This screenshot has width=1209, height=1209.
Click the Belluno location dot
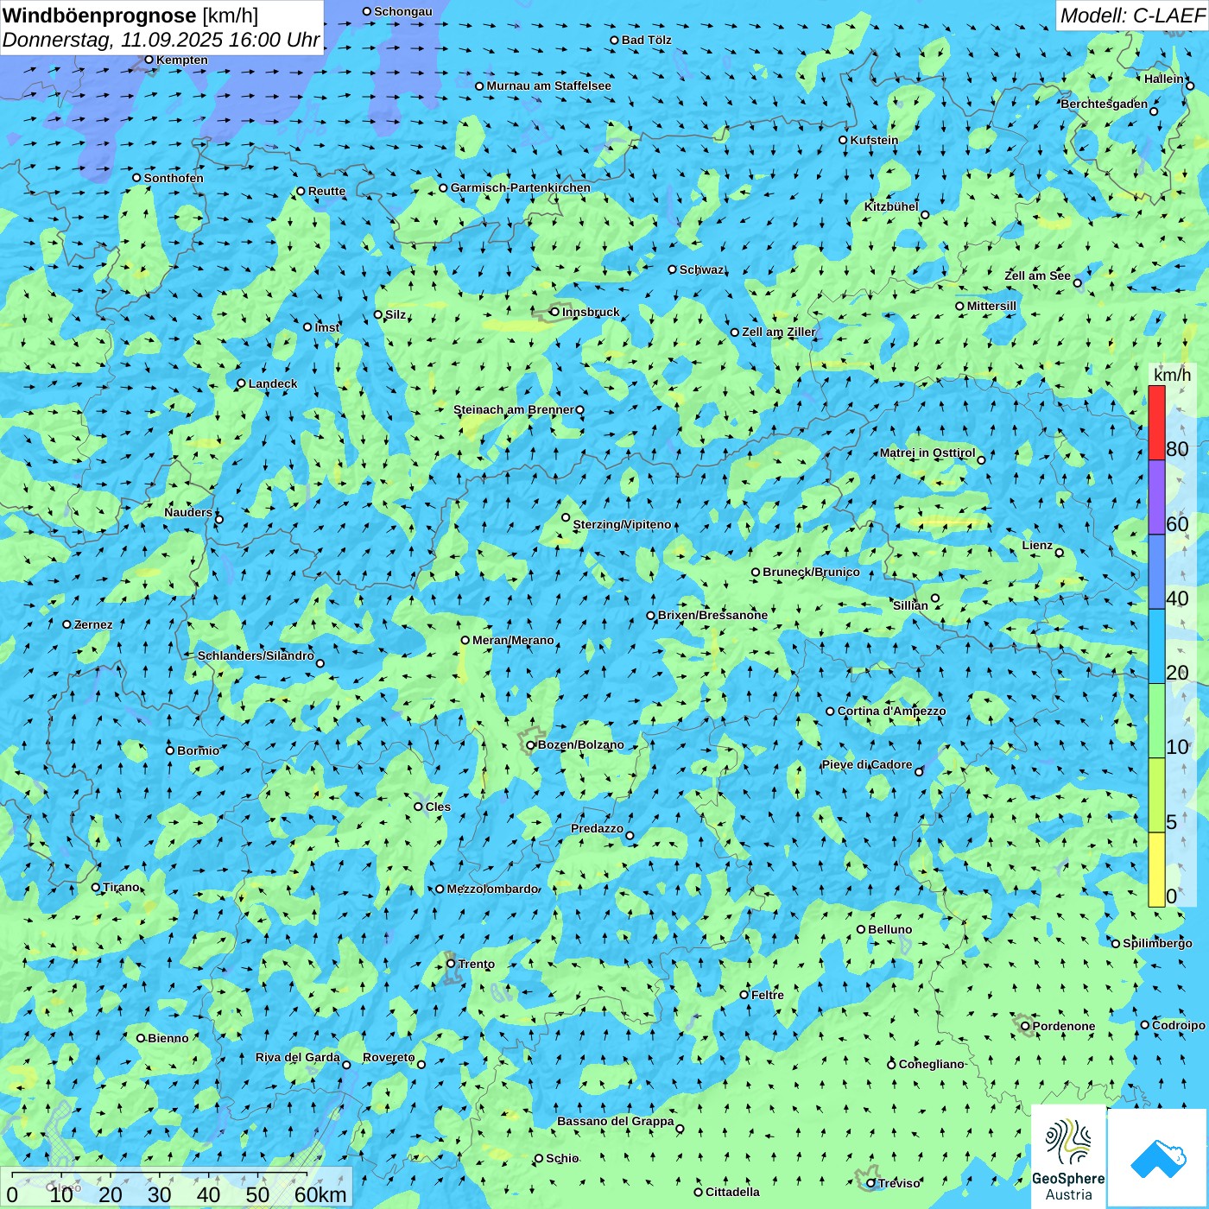[x=861, y=929]
